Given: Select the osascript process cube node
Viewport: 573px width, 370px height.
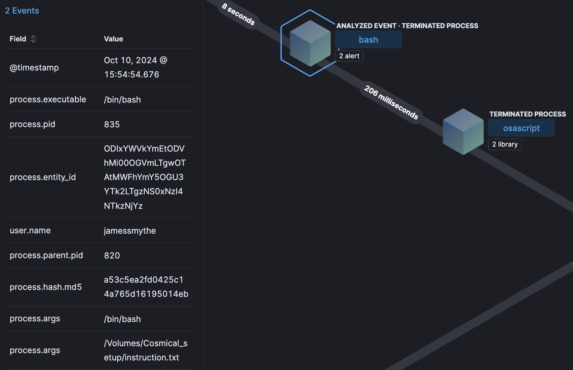Looking at the screenshot, I should (x=463, y=131).
